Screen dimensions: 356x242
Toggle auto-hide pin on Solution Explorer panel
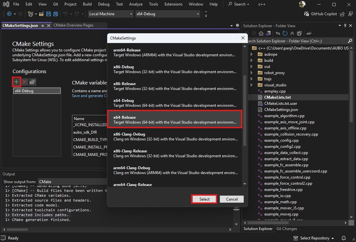345,26
